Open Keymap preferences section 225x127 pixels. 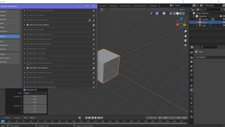(10, 49)
